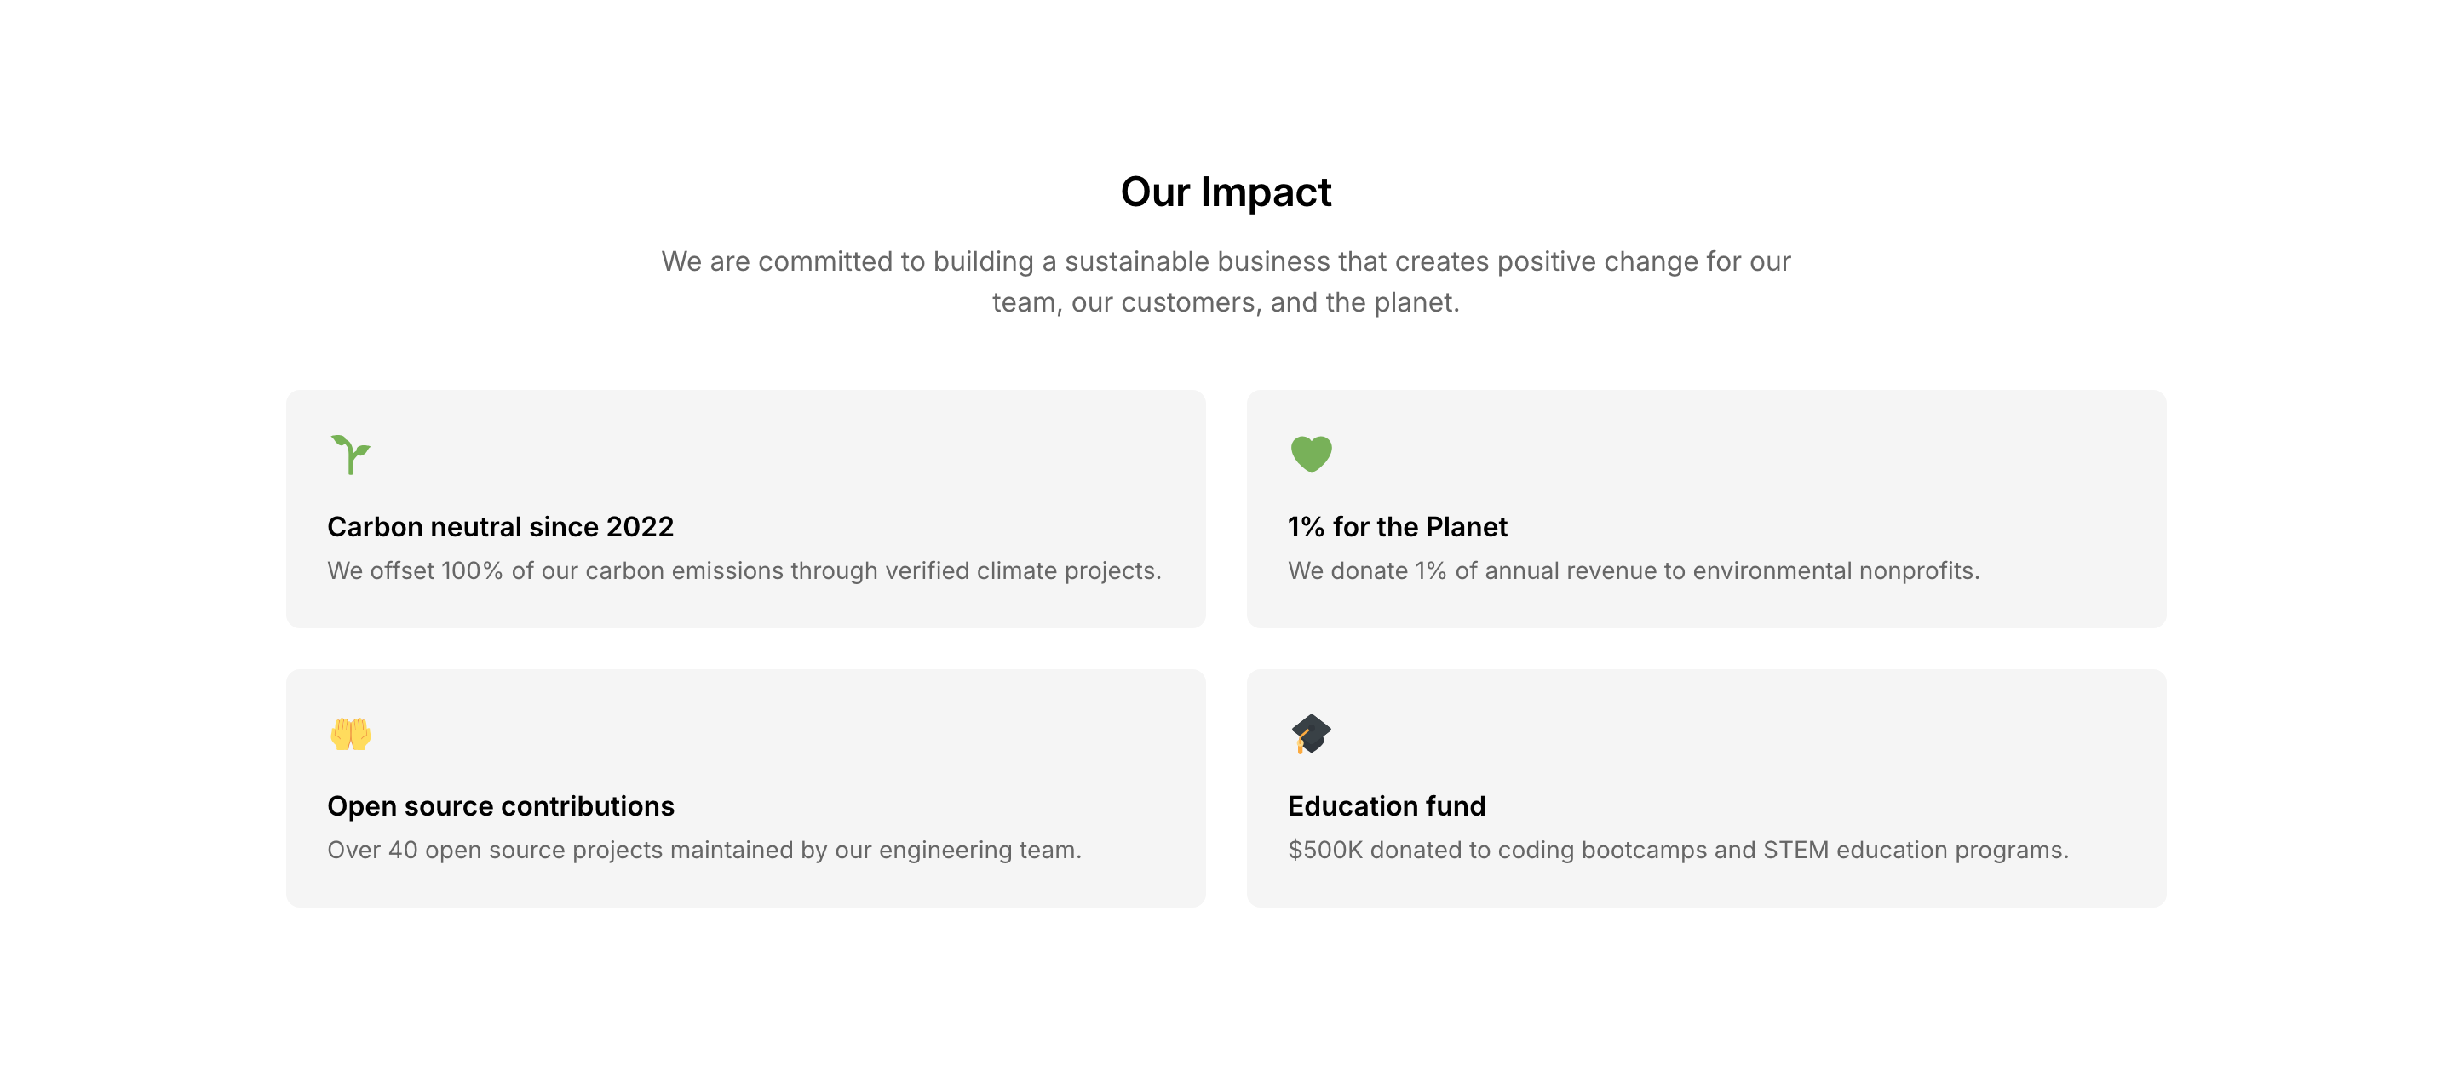Open the "Education fund" title
2453x1071 pixels.
[x=1386, y=806]
